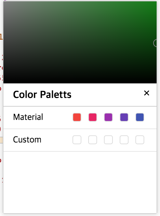Click the highlighted beige line behind the panel
This screenshot has width=160, height=216.
pos(1,140)
